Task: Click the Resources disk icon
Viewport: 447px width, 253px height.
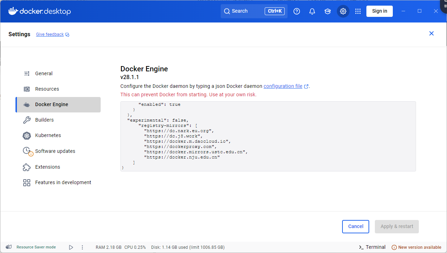Action: click(x=27, y=89)
